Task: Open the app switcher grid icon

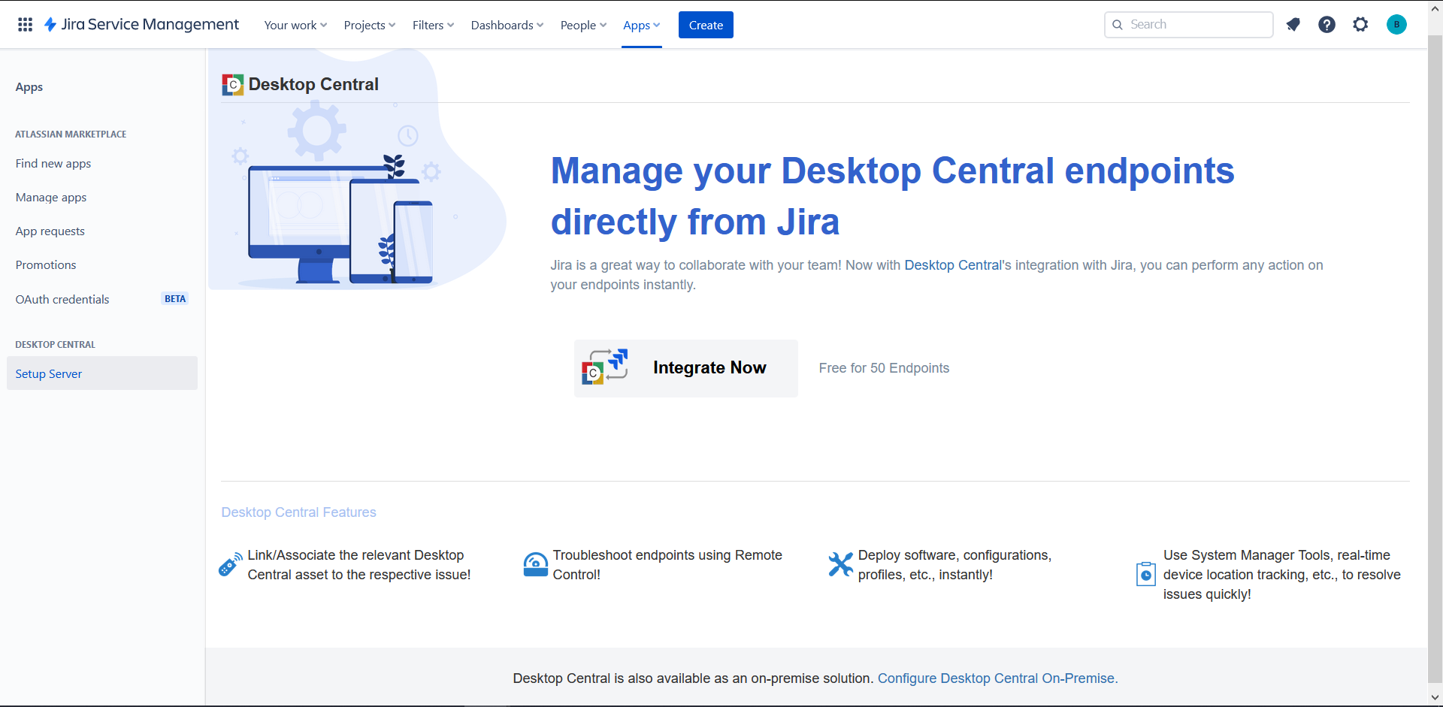Action: (25, 25)
